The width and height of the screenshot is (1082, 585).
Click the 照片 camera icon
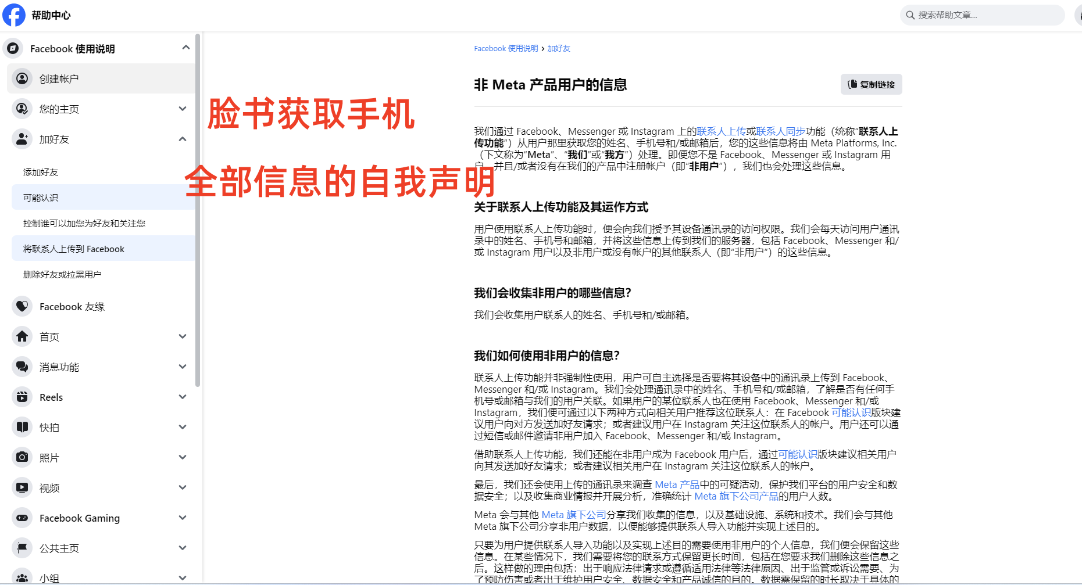[x=22, y=457]
